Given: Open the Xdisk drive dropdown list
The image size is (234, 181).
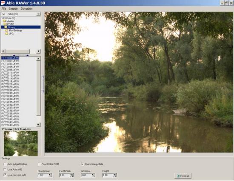Looking at the screenshot, I should (x=38, y=14).
